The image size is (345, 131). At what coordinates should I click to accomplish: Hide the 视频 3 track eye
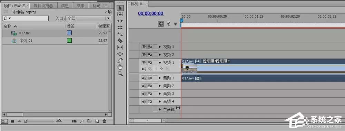[x=144, y=47]
